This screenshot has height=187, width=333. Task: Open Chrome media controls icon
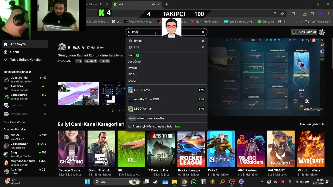[x=313, y=14]
